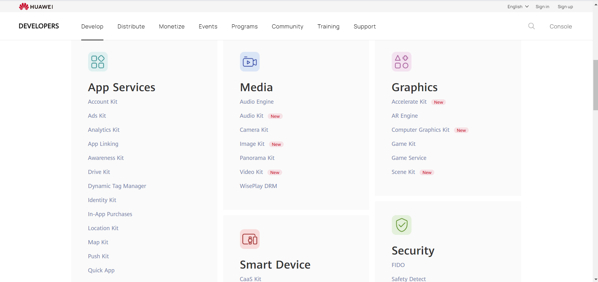Open Game Kit
Screen dimensions: 598x282
404,144
